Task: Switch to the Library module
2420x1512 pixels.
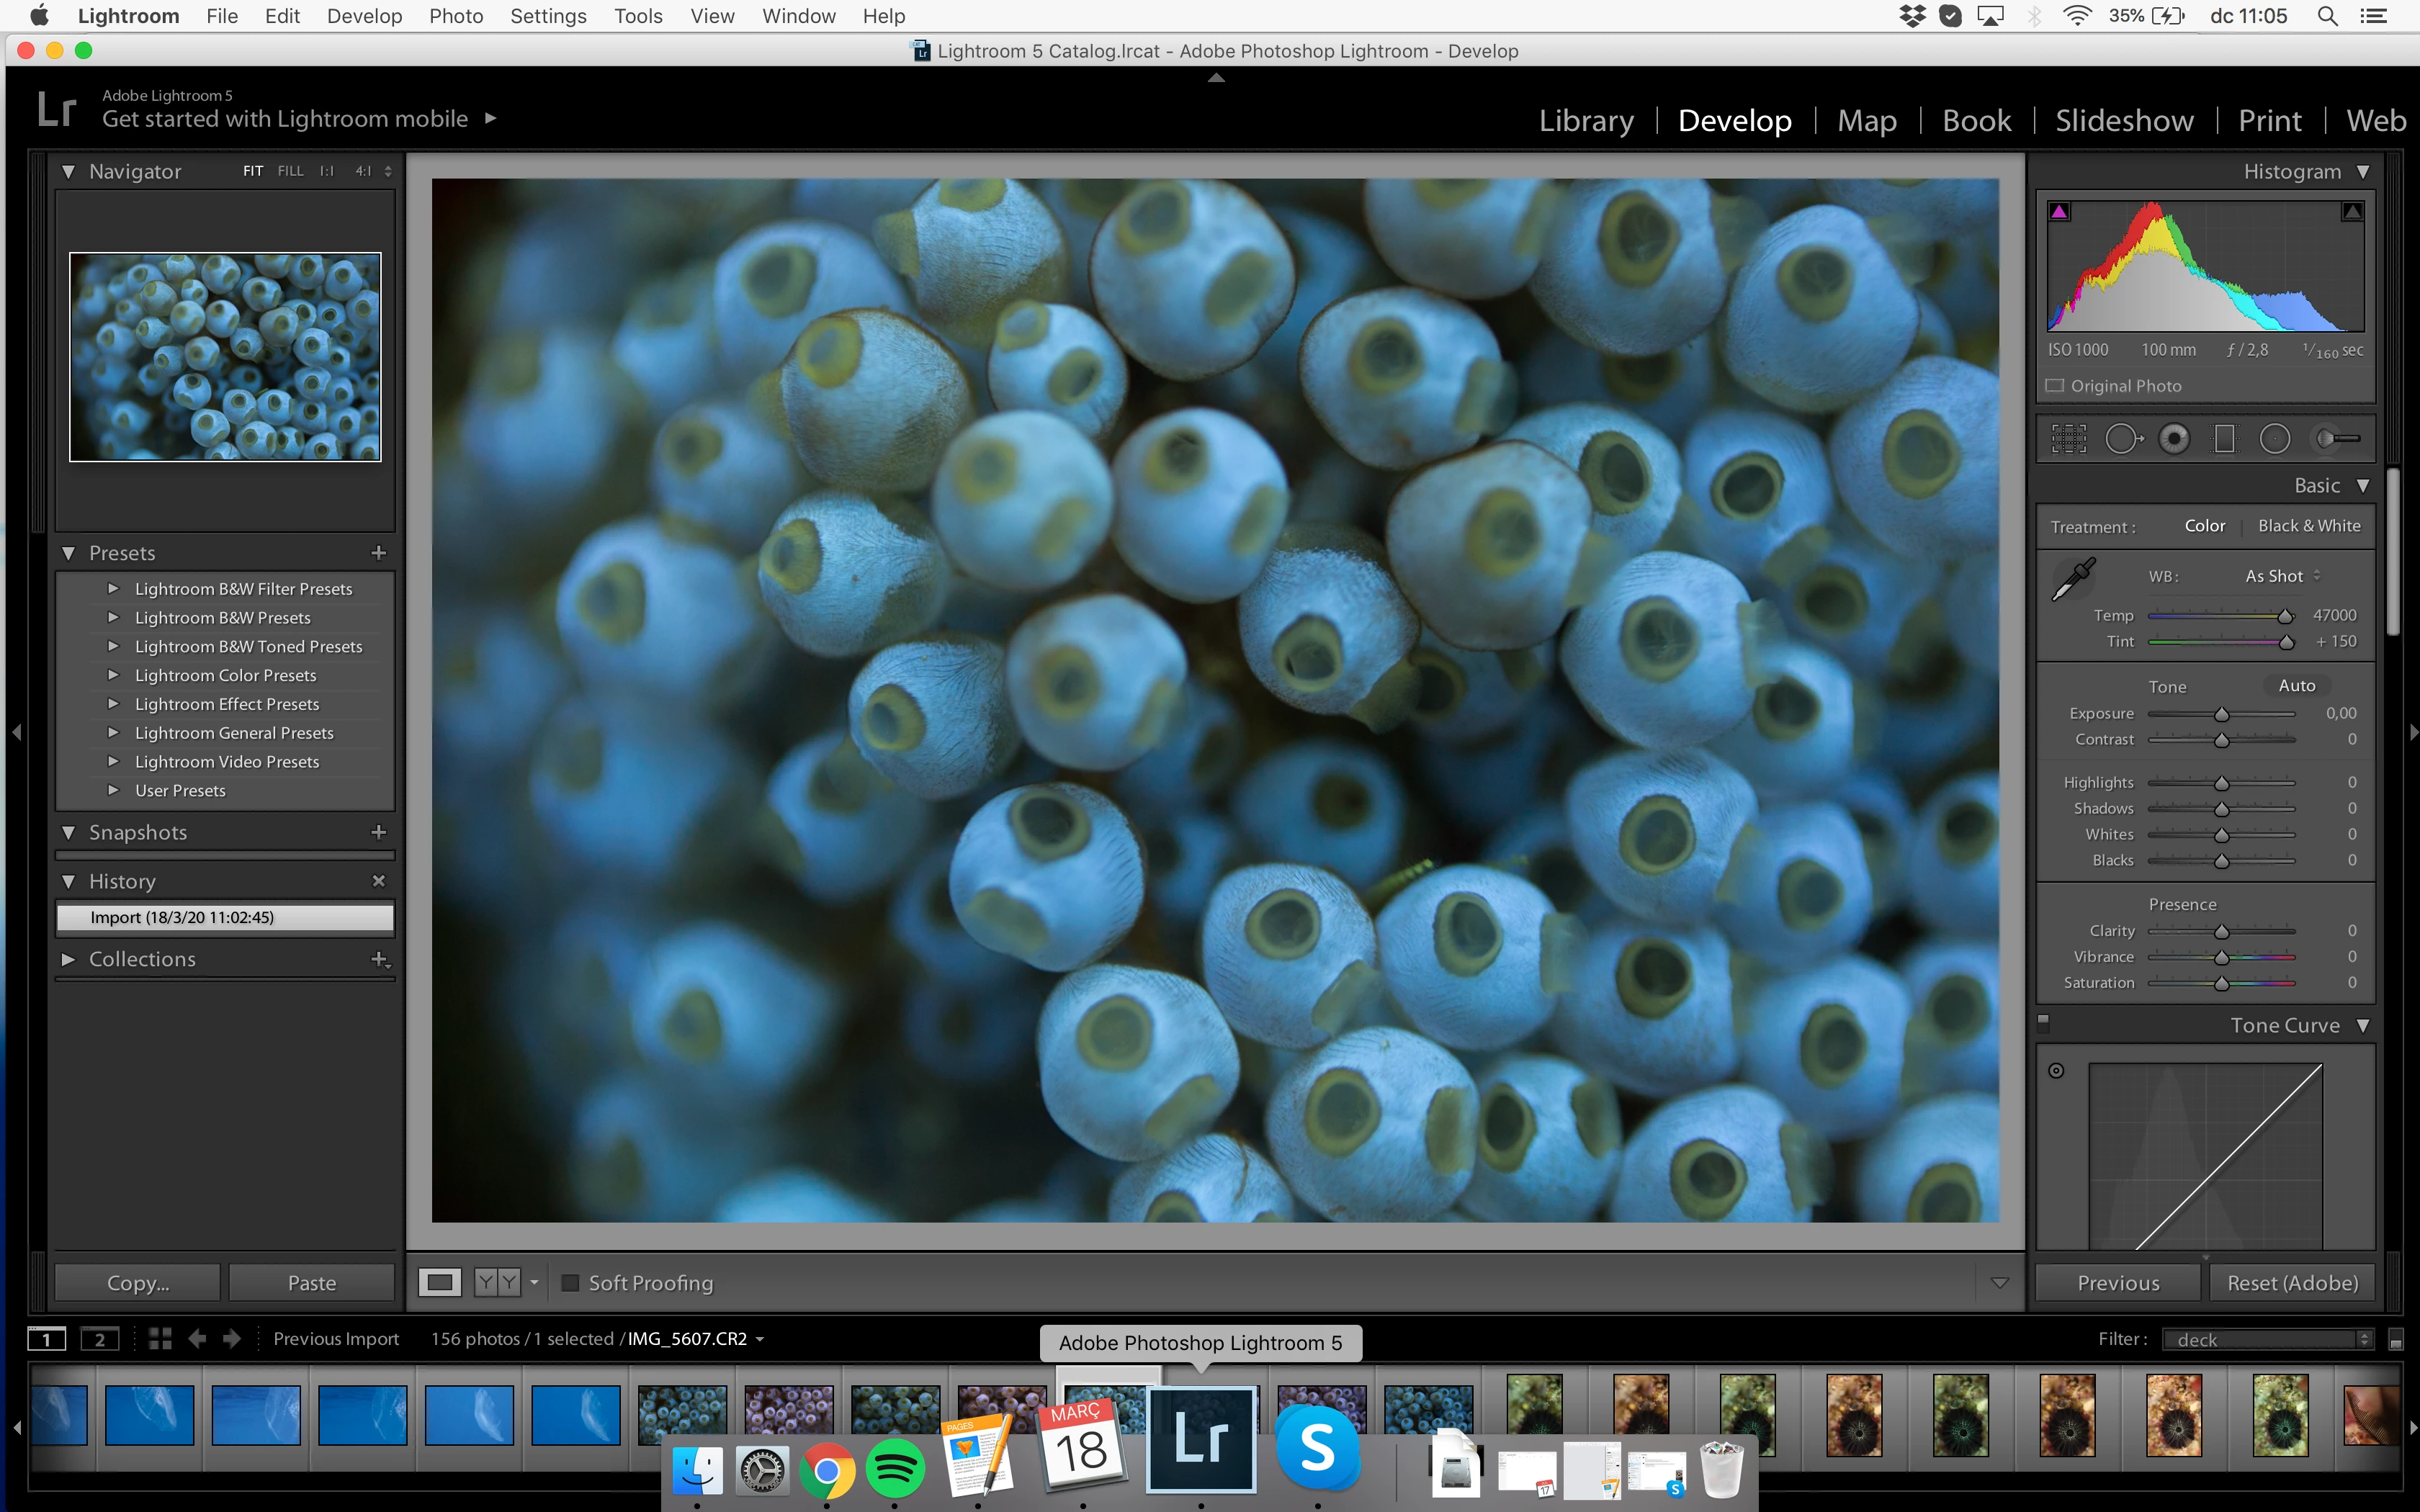Action: (x=1586, y=120)
